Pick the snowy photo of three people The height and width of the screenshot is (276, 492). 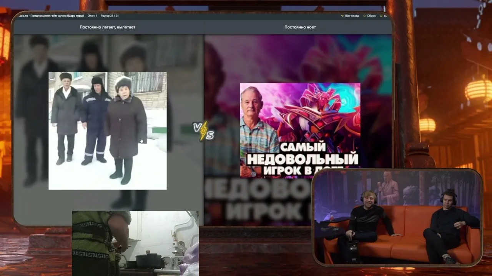coord(108,131)
